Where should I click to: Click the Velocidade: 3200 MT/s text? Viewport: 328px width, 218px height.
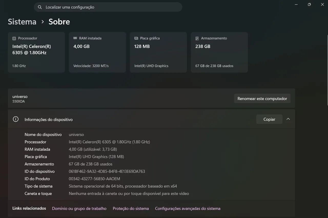coord(91,66)
